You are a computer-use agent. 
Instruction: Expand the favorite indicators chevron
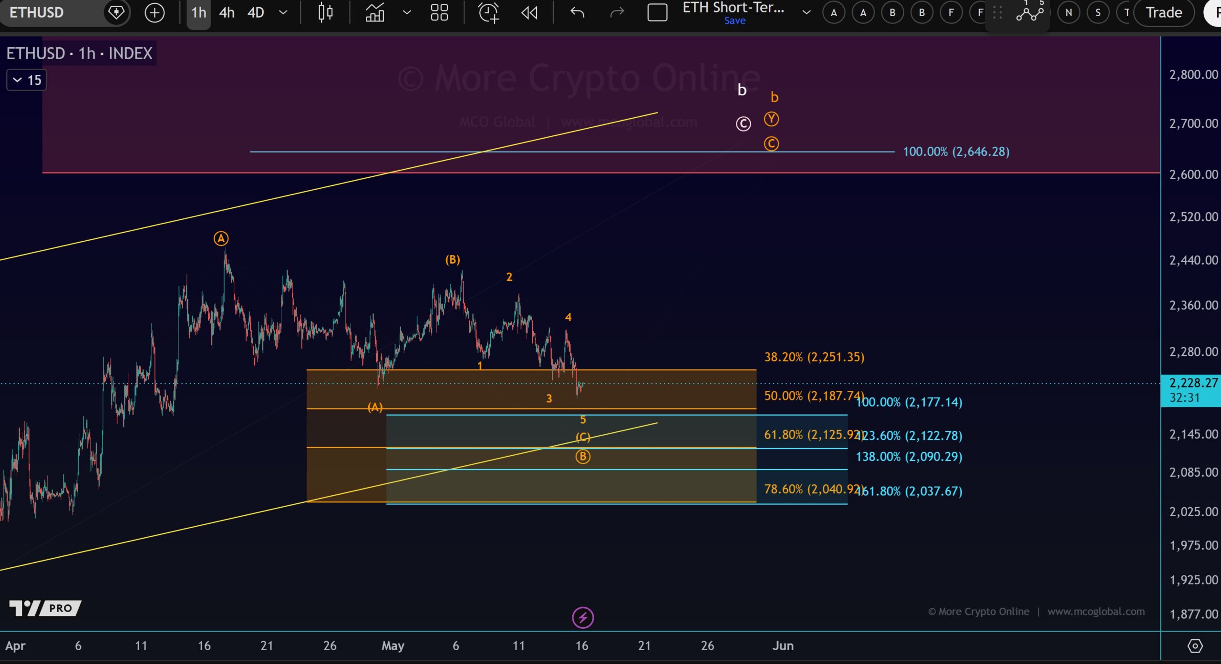407,13
